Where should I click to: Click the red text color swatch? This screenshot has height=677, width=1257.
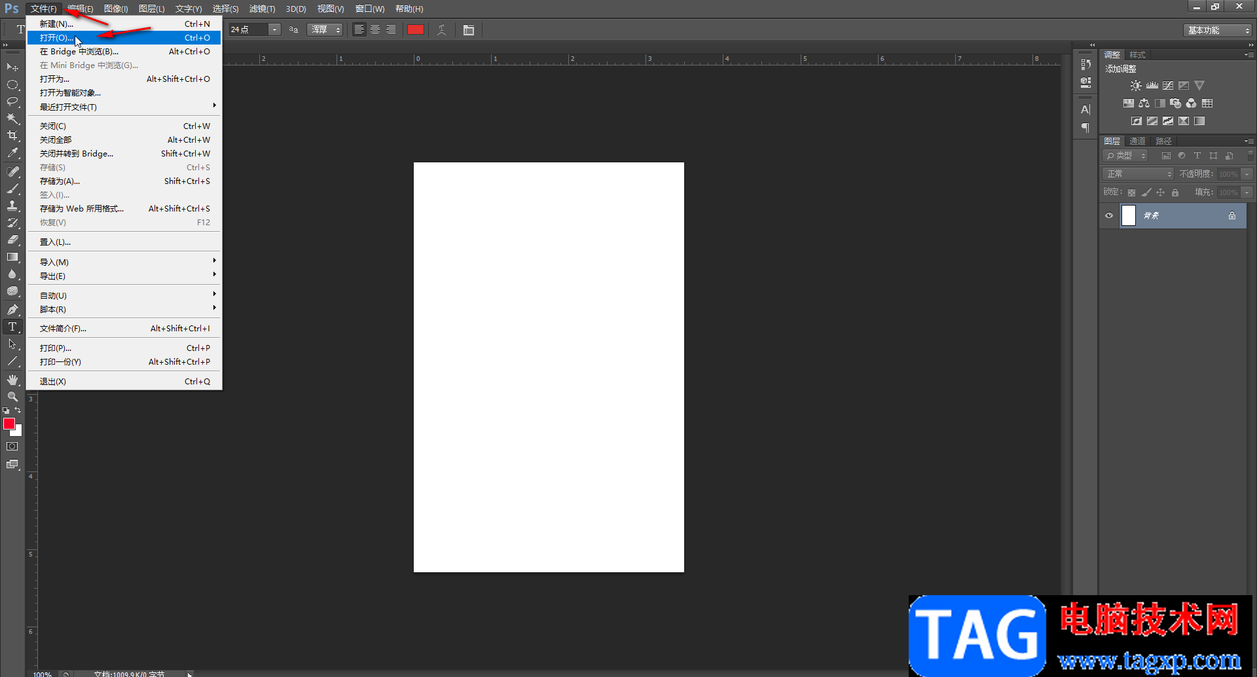coord(416,29)
